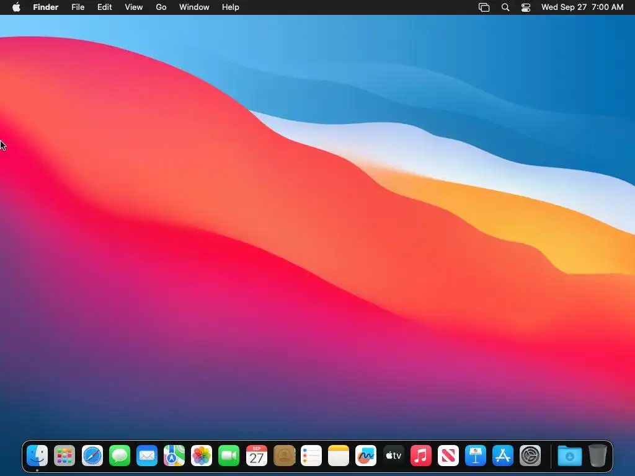The width and height of the screenshot is (635, 476).
Task: Open the Help menu
Action: 231,7
